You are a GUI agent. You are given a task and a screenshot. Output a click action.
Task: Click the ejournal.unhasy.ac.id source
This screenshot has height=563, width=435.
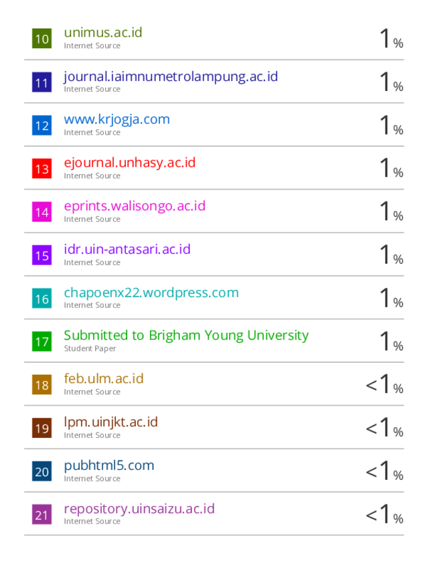coord(130,163)
